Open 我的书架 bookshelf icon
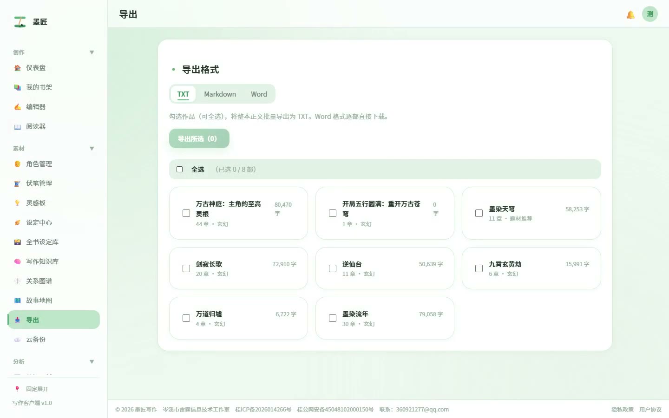 pos(18,87)
